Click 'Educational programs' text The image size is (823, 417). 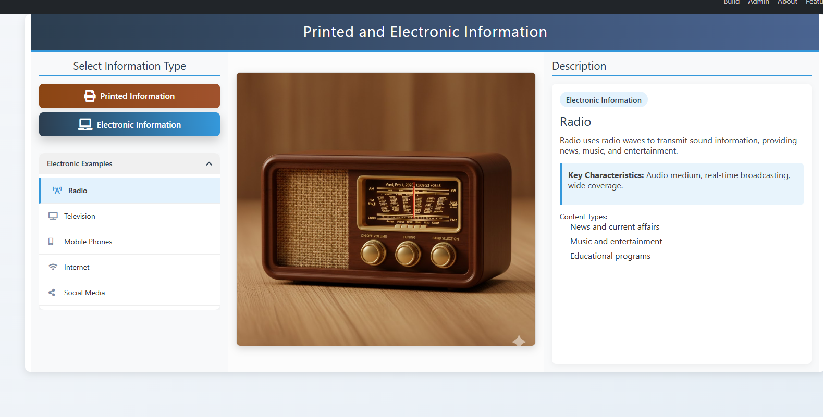610,256
